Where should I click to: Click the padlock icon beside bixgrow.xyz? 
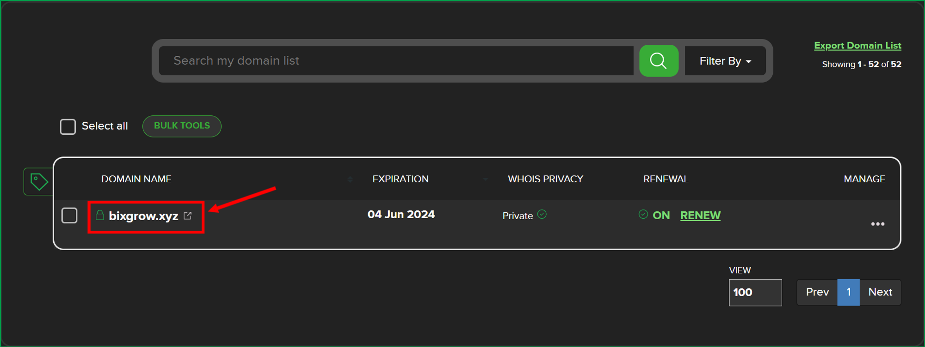click(x=99, y=215)
